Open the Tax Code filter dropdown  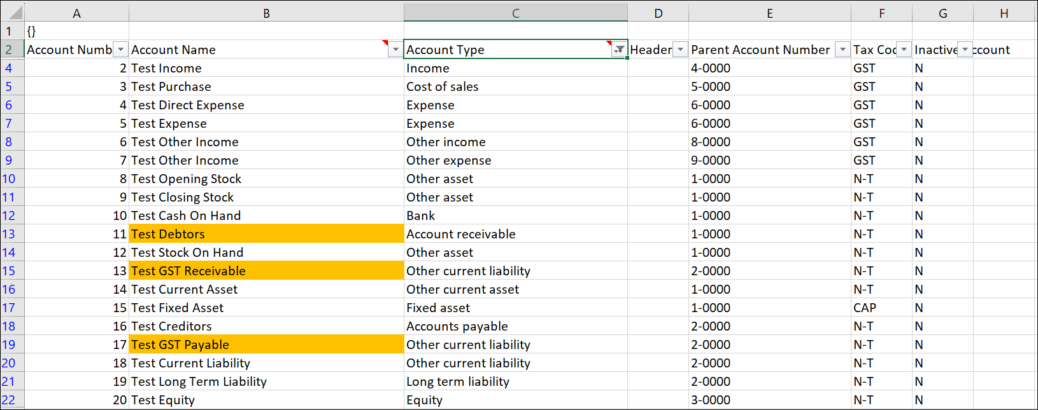904,50
